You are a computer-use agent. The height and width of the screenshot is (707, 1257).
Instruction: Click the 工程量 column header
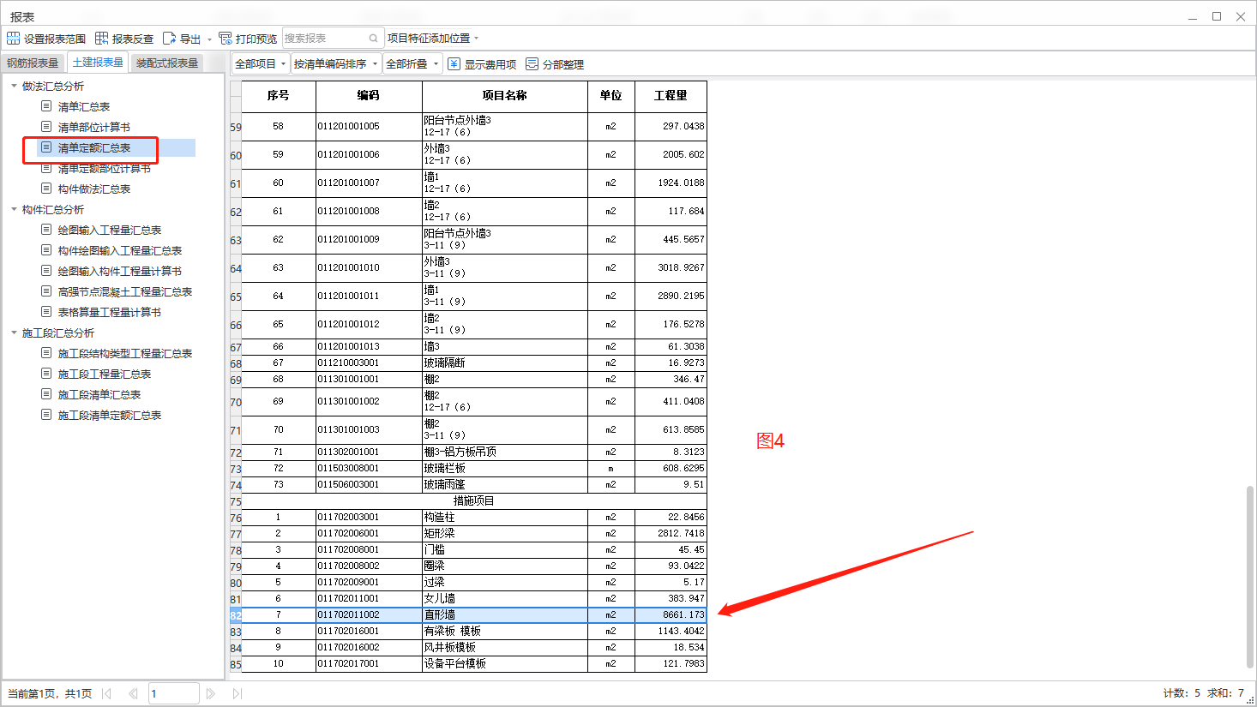click(x=671, y=96)
